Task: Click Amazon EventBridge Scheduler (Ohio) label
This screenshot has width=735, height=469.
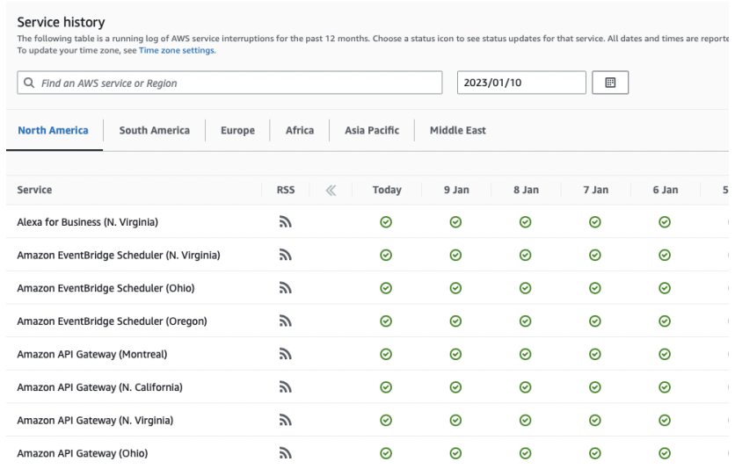Action: (106, 288)
